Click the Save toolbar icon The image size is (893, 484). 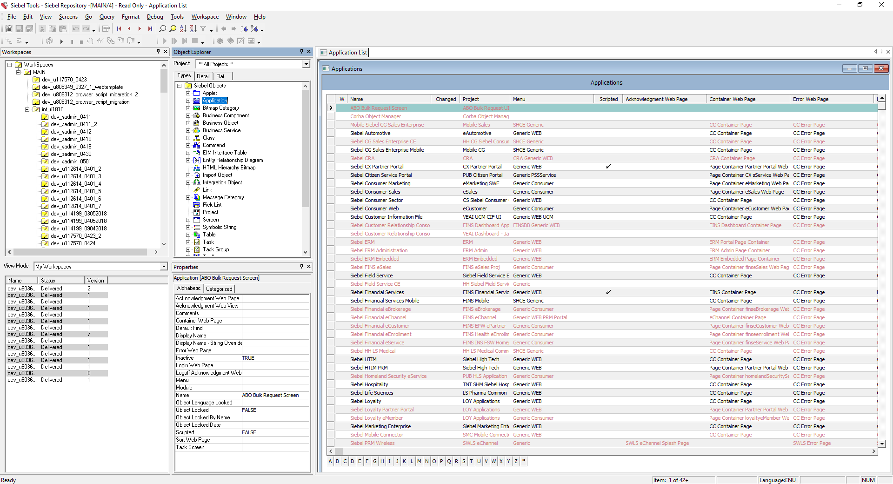pyautogui.click(x=19, y=29)
